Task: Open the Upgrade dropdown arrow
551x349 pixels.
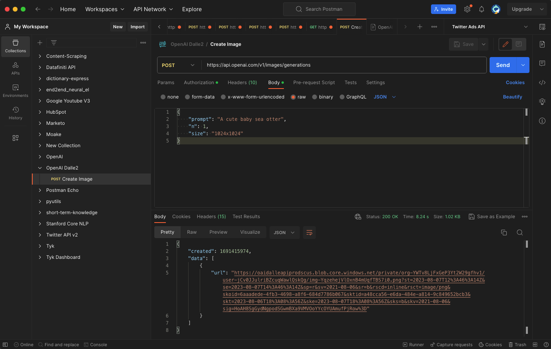Action: click(541, 9)
